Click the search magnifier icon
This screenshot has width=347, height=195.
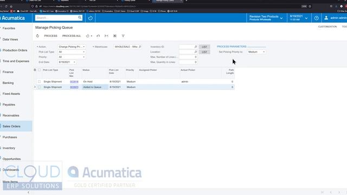pos(80,17)
